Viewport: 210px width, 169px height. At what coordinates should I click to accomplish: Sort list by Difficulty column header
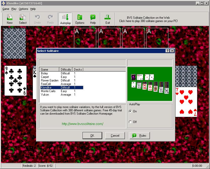(66, 70)
